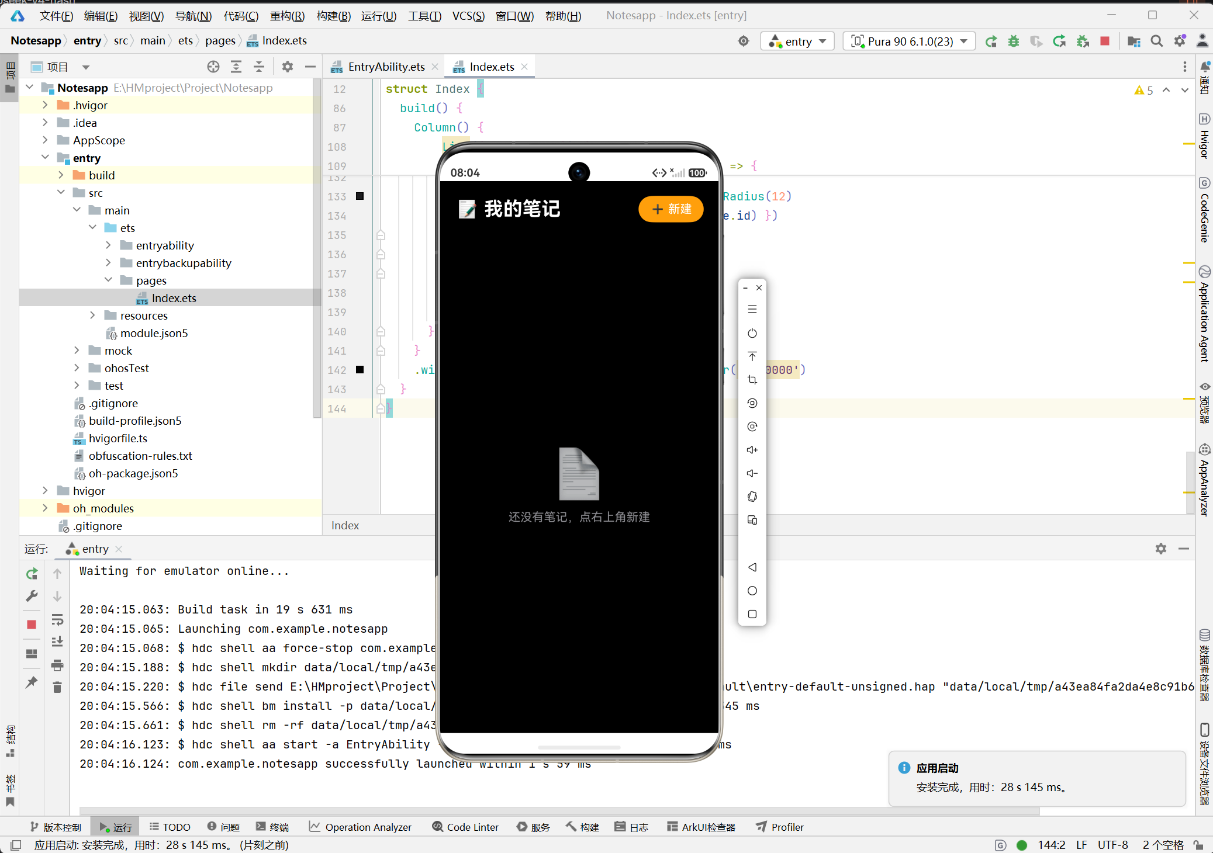Screen dimensions: 1213x853
Task: Open TODO tool window
Action: [x=170, y=827]
